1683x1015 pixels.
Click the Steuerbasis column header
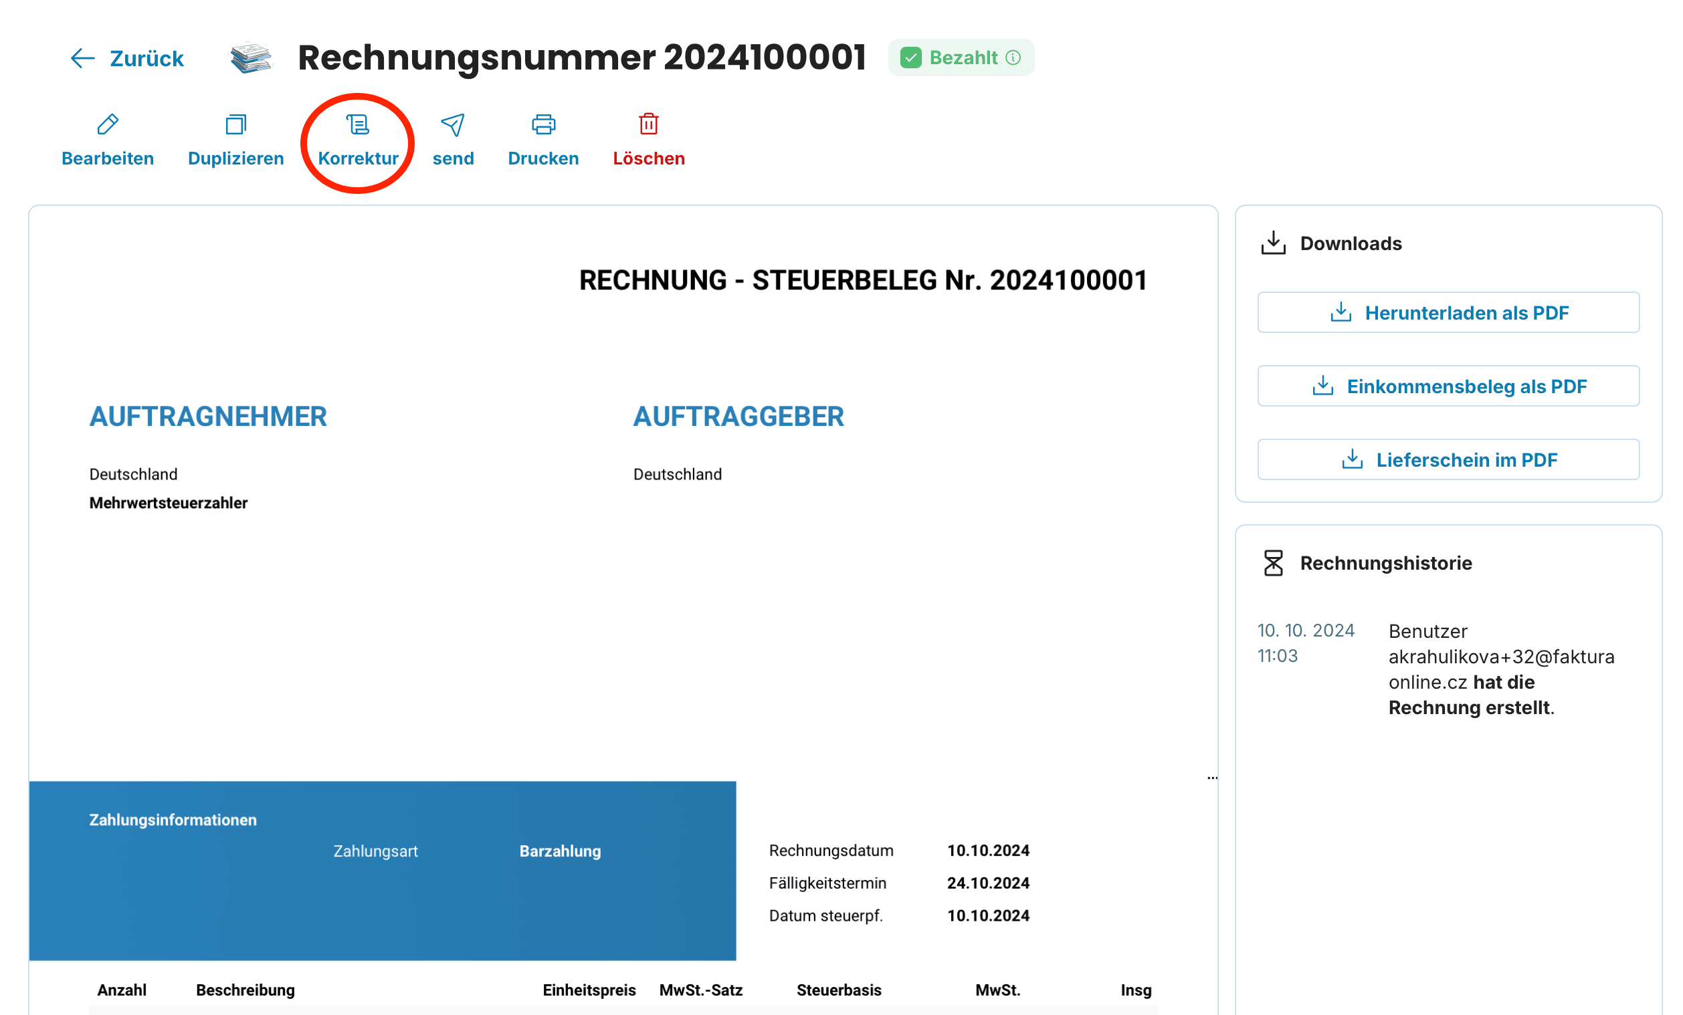pos(839,990)
